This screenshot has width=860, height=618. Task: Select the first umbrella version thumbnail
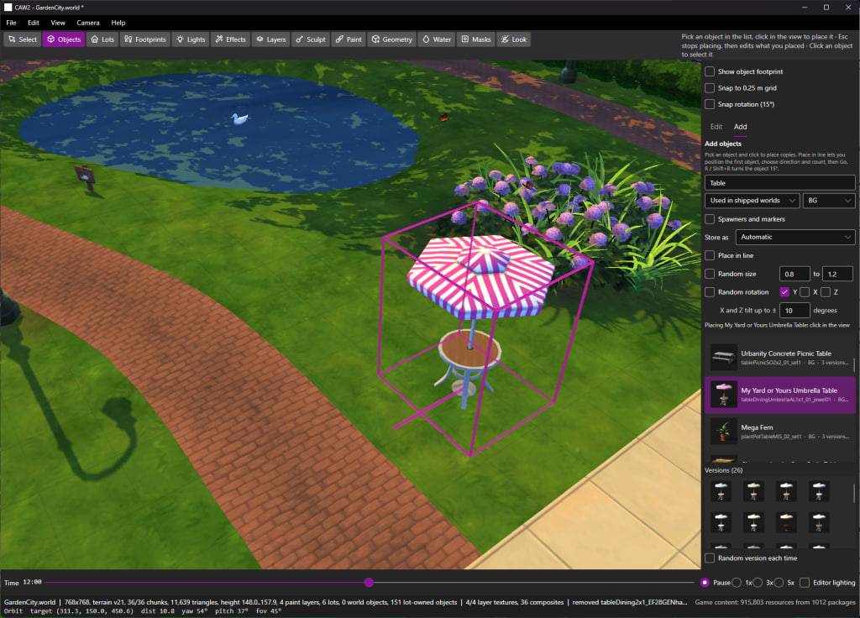pos(721,491)
